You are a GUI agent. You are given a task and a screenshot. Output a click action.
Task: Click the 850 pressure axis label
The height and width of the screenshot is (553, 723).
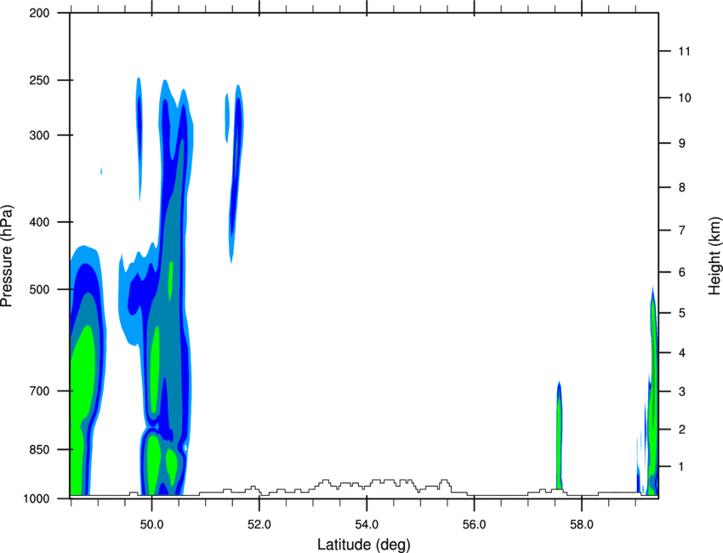tap(39, 449)
